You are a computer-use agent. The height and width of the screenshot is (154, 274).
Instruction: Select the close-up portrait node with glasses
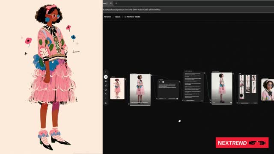268,90
